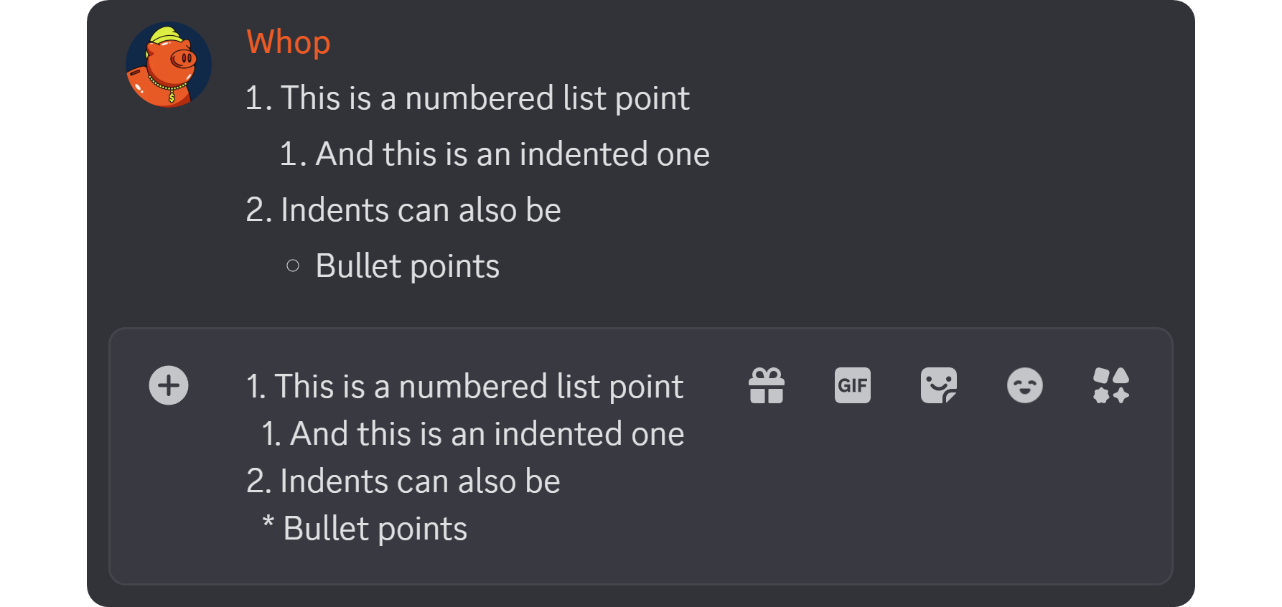Select the GIF icon next to the gift icon
This screenshot has width=1282, height=607.
coord(853,385)
